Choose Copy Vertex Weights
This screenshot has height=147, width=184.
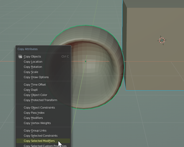pos(43,123)
